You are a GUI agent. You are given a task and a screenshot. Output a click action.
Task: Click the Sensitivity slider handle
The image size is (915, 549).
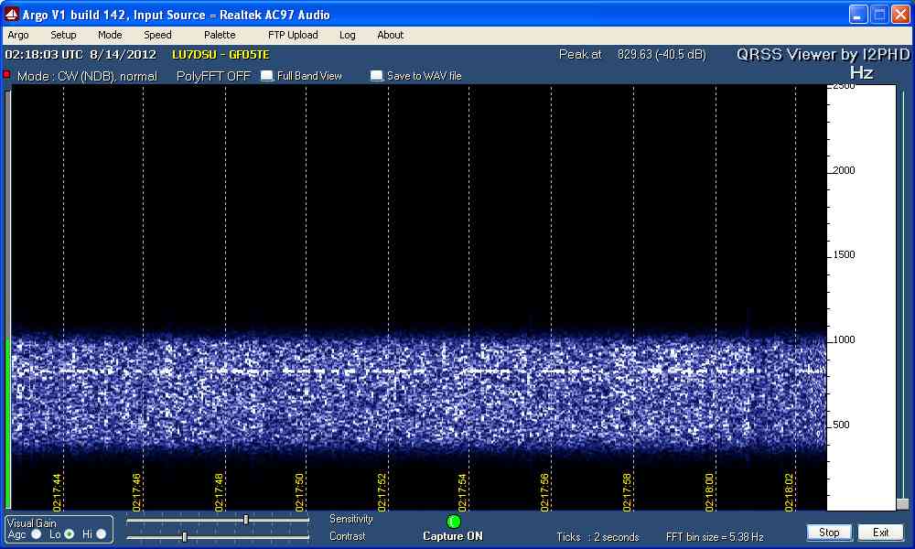[x=245, y=519]
